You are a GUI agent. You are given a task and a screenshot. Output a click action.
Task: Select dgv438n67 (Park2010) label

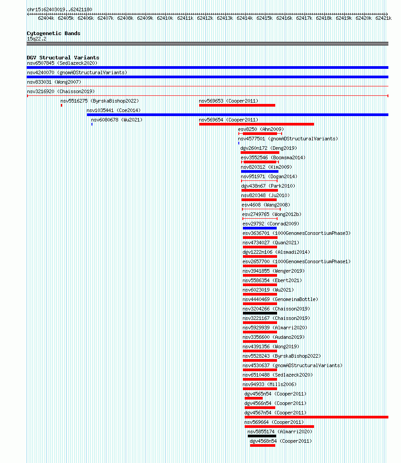(x=268, y=186)
